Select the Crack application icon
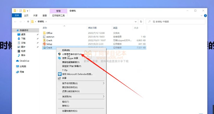This screenshot has height=114, width=214. 44,48
